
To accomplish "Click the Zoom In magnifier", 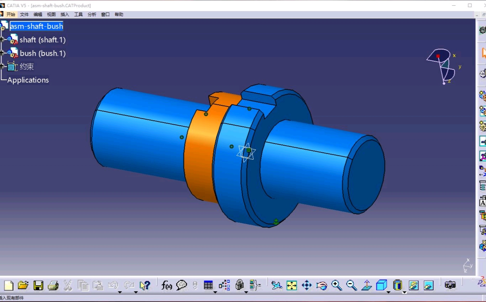I will (336, 285).
